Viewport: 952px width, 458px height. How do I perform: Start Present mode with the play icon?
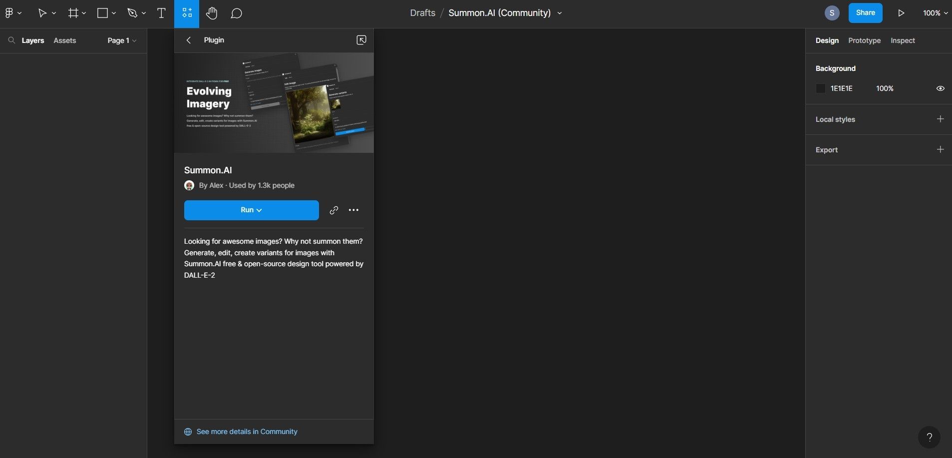coord(901,12)
